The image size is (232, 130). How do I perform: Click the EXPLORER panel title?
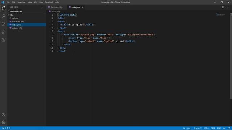pos(14,7)
